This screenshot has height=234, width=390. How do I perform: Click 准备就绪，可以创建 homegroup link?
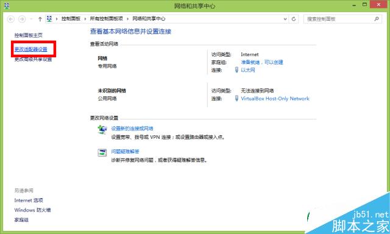point(262,62)
